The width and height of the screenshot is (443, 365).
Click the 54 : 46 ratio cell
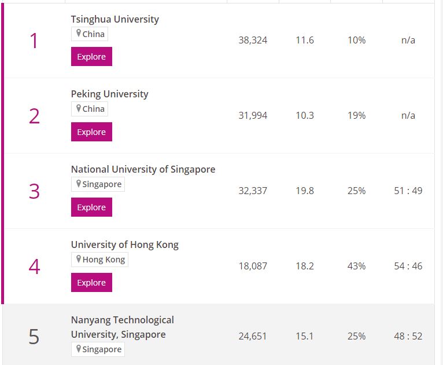pyautogui.click(x=408, y=266)
